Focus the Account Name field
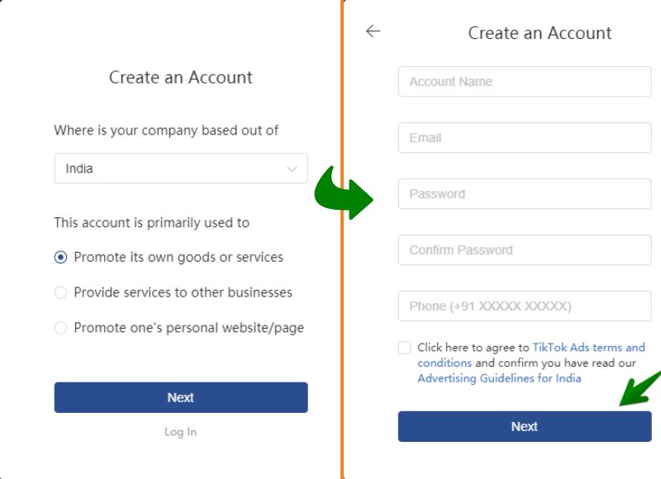The width and height of the screenshot is (661, 479). coord(525,82)
